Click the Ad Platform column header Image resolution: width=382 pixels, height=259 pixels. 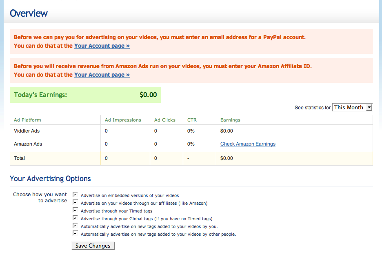(x=27, y=120)
